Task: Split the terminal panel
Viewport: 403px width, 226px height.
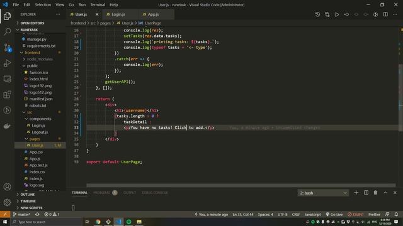Action: tap(366, 193)
